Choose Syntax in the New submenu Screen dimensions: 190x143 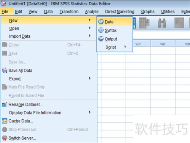[x=115, y=31]
